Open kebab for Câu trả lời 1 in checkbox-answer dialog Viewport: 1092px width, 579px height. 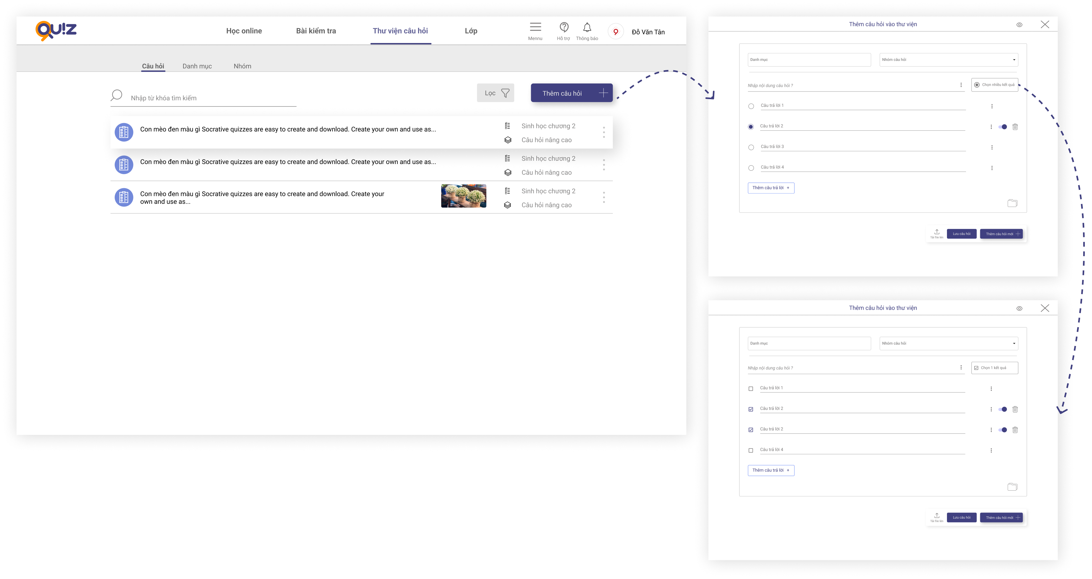tap(991, 389)
